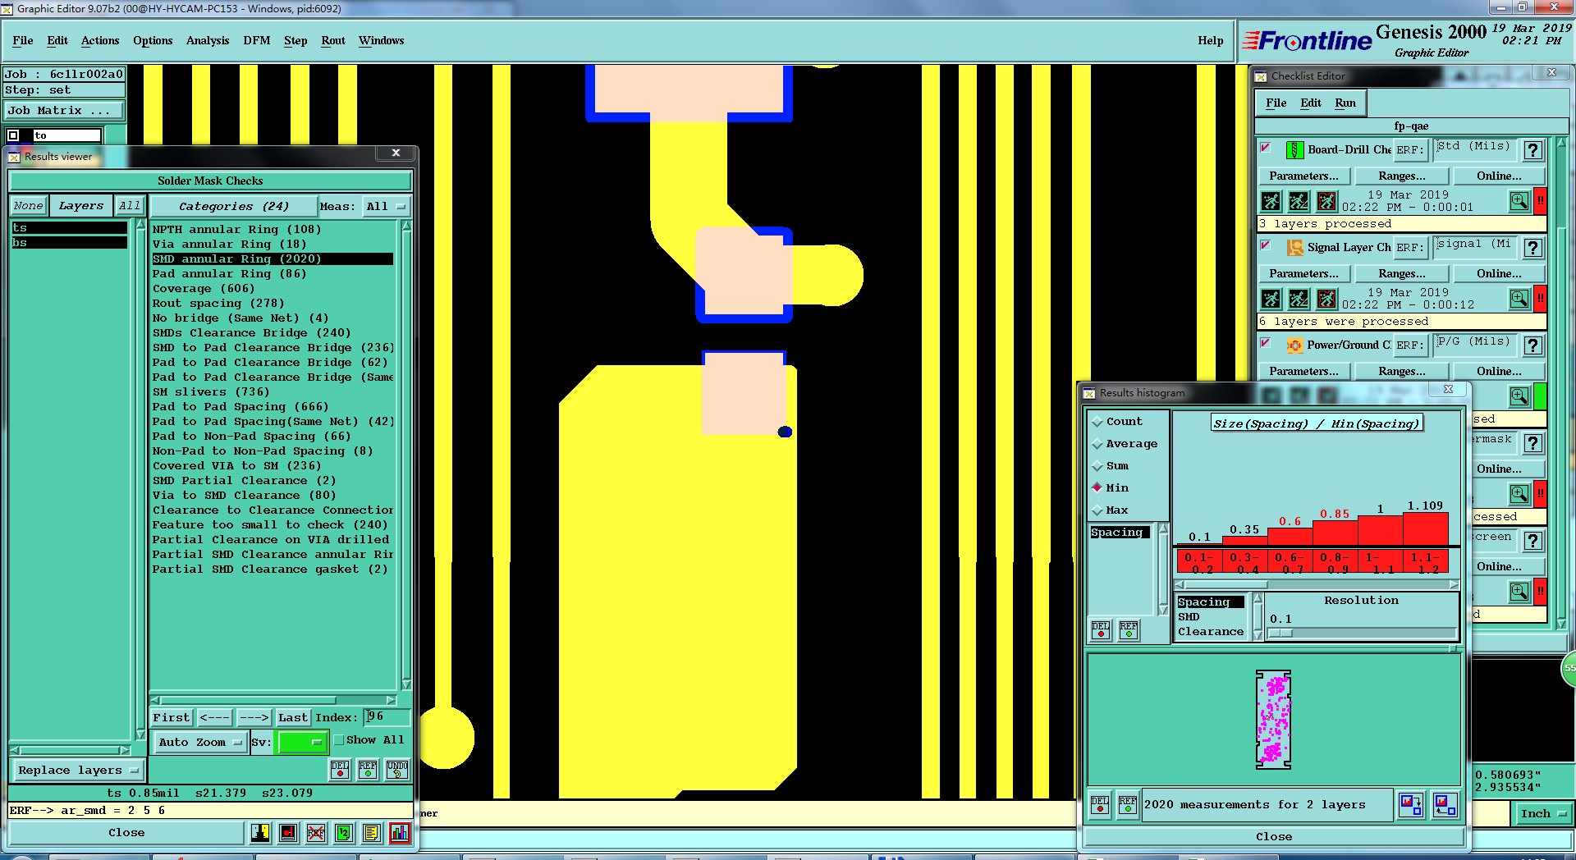Viewport: 1576px width, 860px height.
Task: Open Replace layers dropdown
Action: (77, 771)
